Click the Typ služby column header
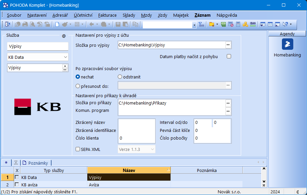The height and width of the screenshot is (195, 307). [x=54, y=170]
